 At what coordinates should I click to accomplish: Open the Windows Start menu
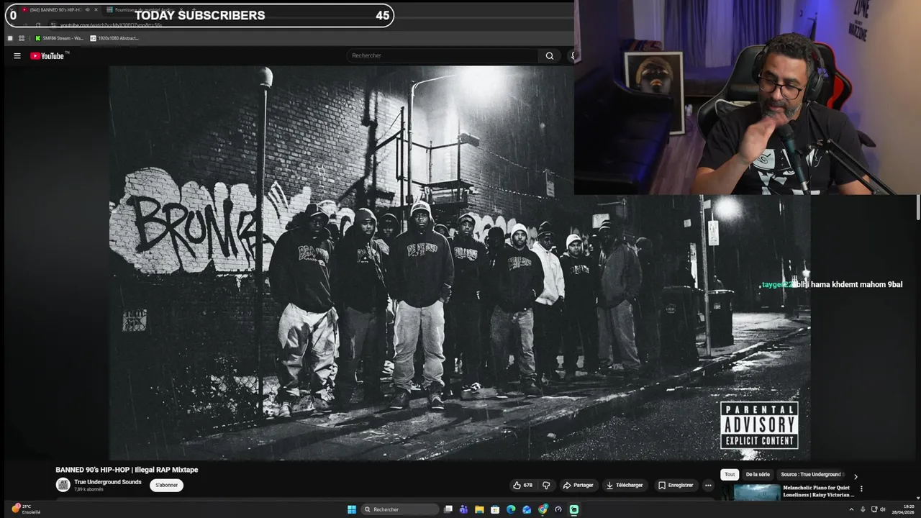[x=352, y=509]
